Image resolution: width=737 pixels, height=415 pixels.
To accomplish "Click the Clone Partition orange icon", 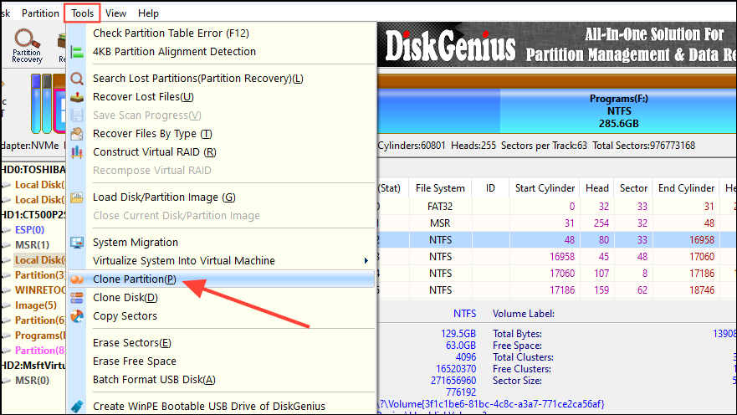I will click(x=77, y=279).
